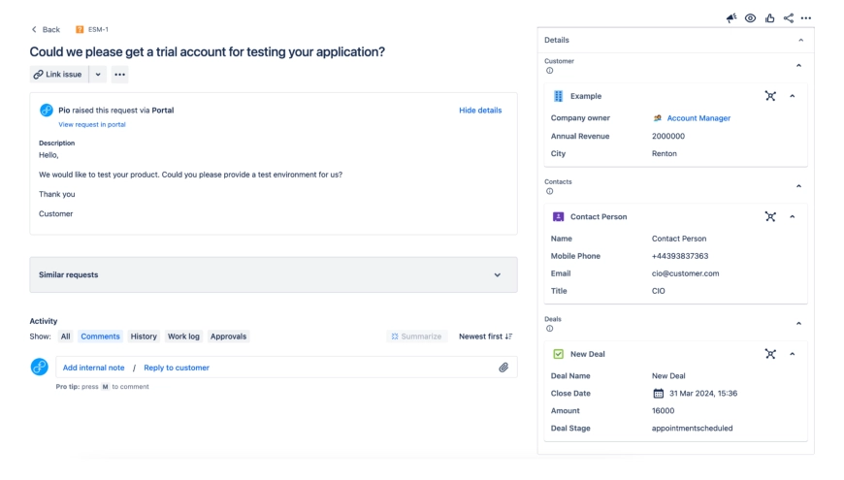Screen dimensions: 844x480
Task: Collapse the Example company card
Action: tap(793, 96)
